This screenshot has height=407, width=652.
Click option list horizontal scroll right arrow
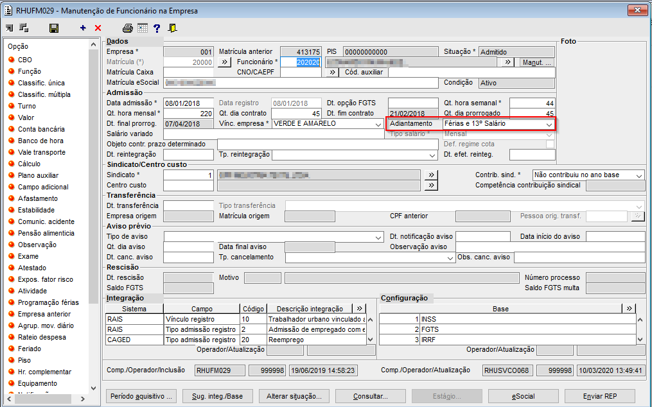[83, 399]
